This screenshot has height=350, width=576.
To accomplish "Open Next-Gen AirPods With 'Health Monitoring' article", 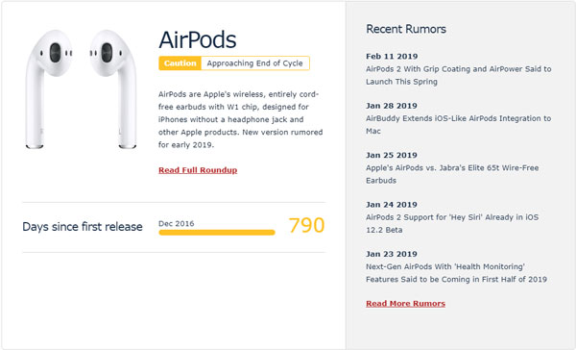I will point(456,273).
